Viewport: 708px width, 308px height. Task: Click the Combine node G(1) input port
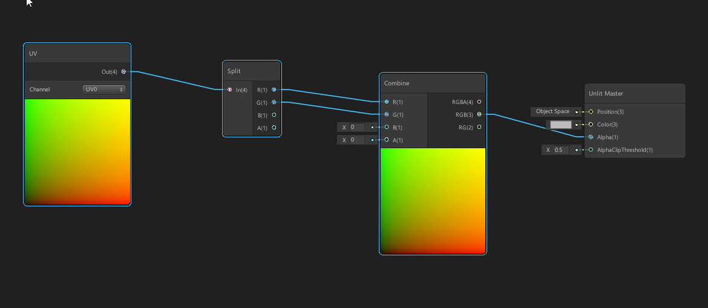[387, 114]
